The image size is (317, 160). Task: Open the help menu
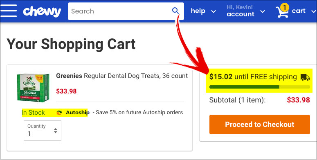pos(198,11)
